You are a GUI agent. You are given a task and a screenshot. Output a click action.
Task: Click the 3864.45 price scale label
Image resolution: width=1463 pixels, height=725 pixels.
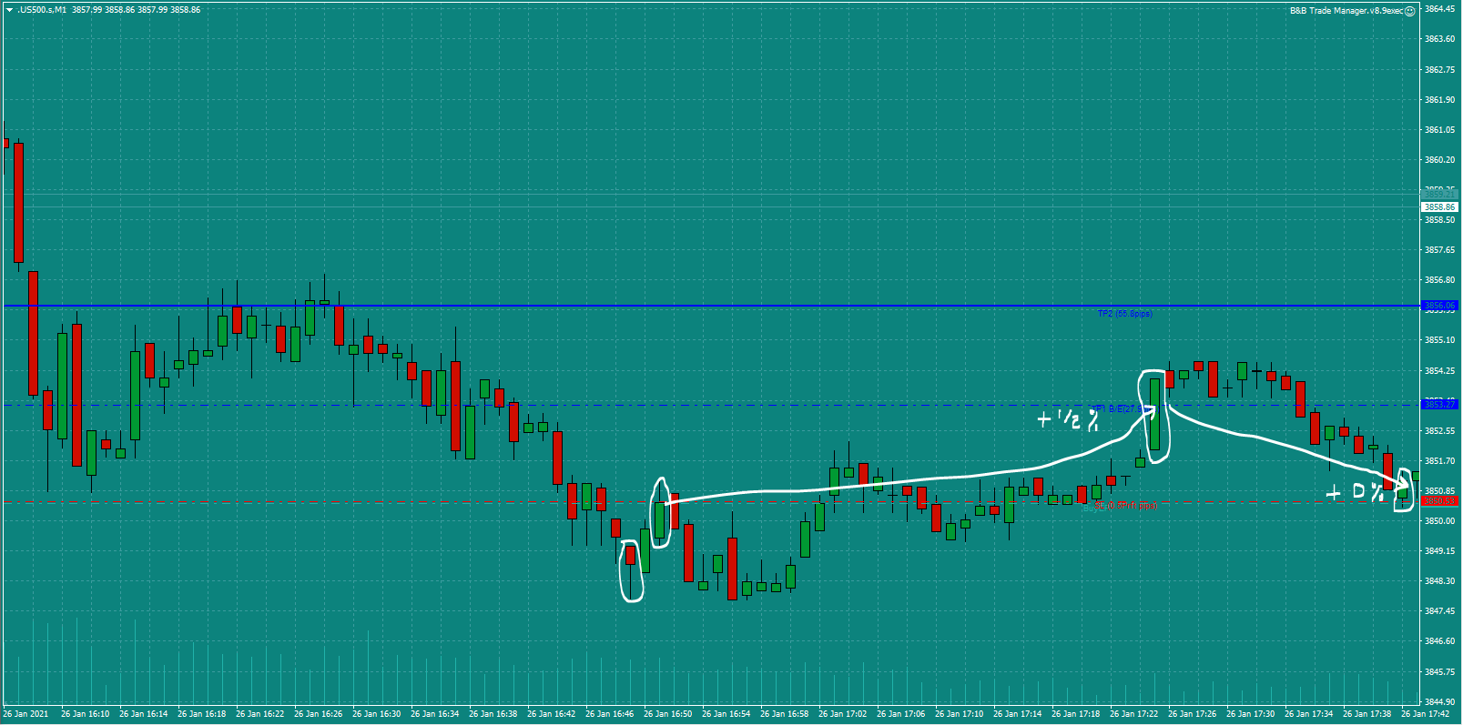1439,9
